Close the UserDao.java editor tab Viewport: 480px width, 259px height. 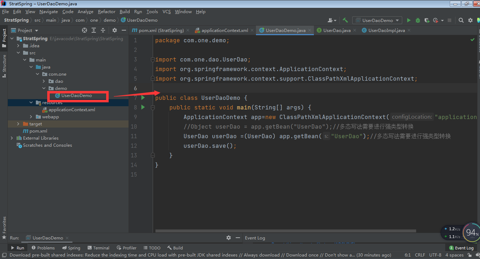pyautogui.click(x=355, y=30)
